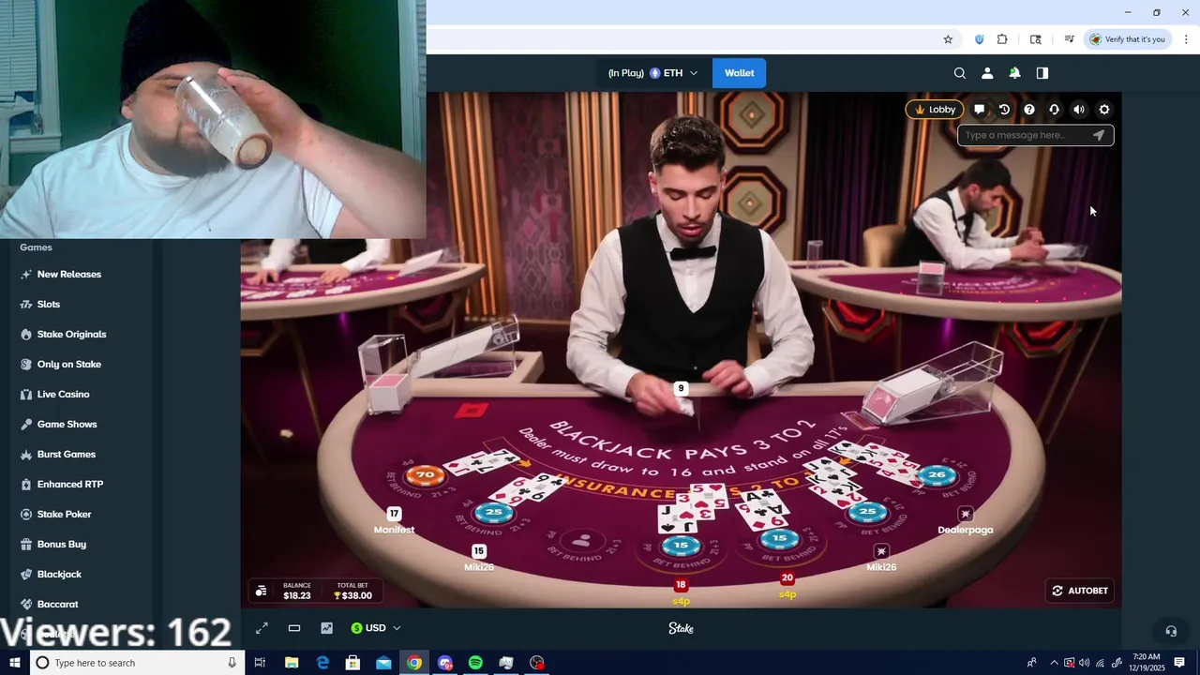Send the chat message with arrow icon

click(1099, 135)
